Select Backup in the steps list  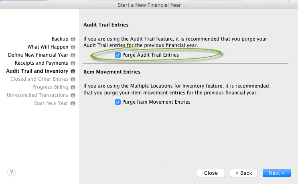tap(60, 39)
